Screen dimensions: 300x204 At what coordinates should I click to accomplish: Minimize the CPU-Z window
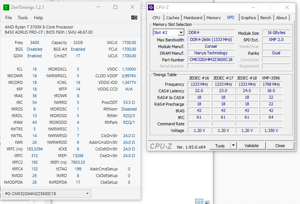tap(253, 7)
